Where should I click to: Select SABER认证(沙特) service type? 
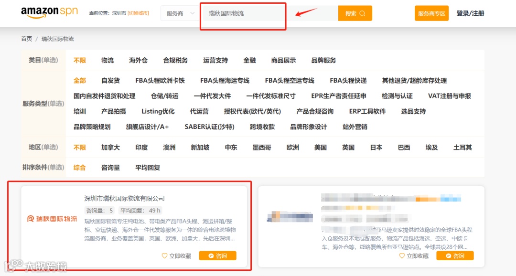pos(209,127)
